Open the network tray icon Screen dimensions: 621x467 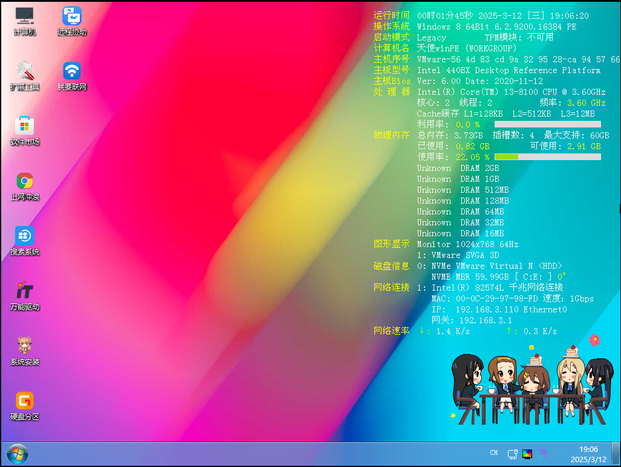512,454
